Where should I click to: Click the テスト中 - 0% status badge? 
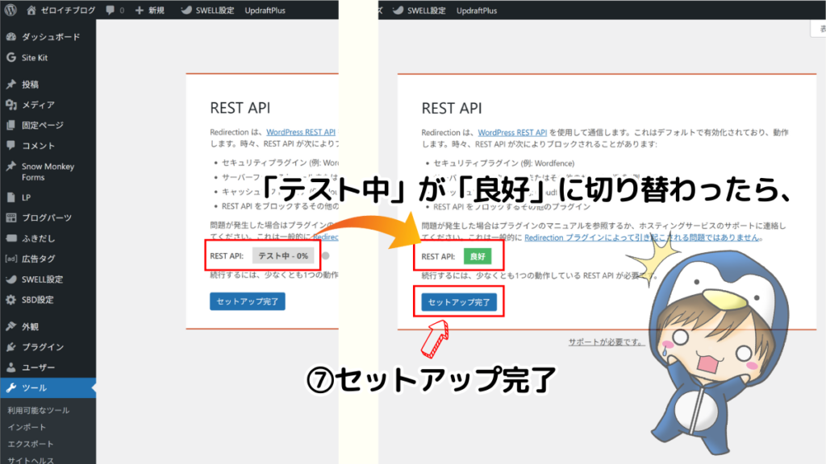pos(283,255)
